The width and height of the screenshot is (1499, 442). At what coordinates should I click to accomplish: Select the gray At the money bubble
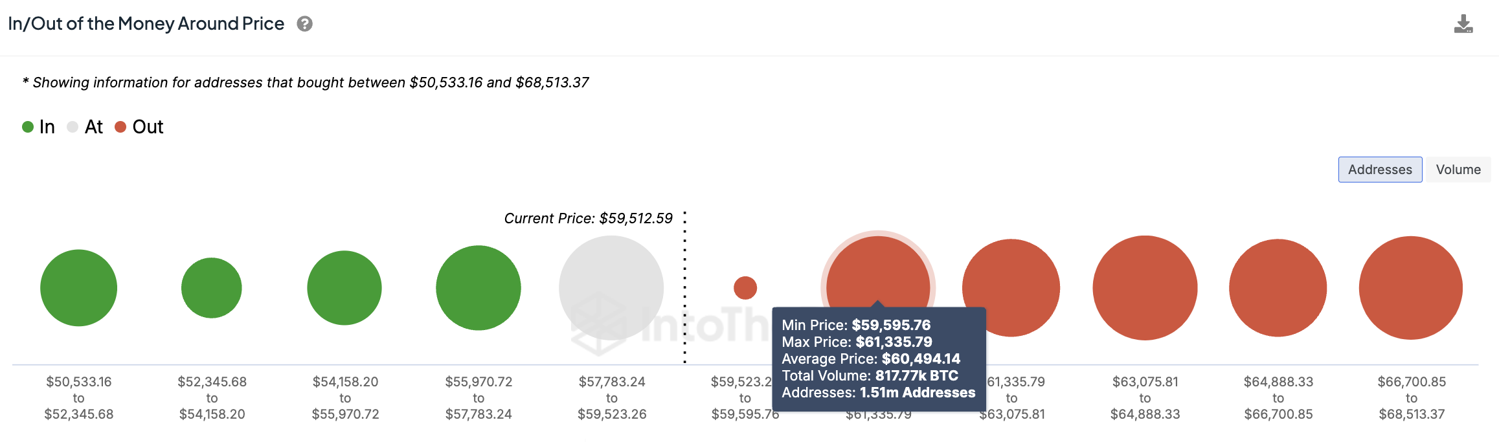(611, 288)
